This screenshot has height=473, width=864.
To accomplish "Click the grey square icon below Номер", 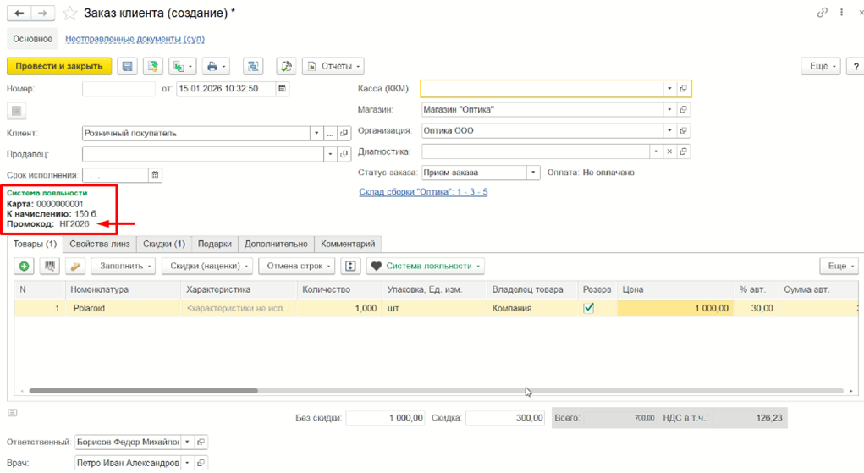I will point(17,111).
